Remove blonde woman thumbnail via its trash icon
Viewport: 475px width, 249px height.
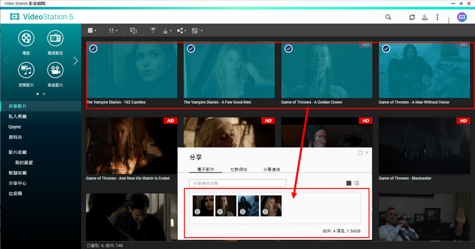point(265,212)
